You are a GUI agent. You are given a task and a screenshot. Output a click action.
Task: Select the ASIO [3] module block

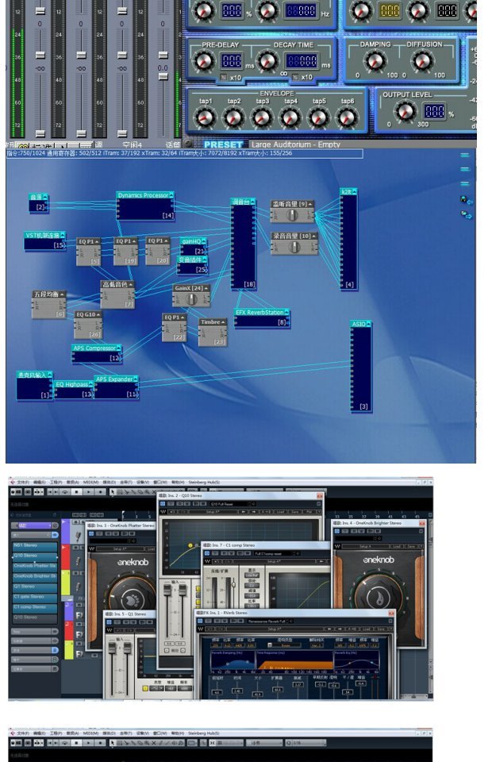click(x=361, y=367)
